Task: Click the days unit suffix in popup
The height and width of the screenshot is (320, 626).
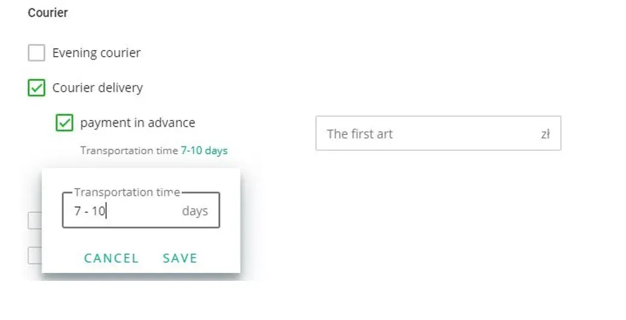Action: pyautogui.click(x=195, y=211)
